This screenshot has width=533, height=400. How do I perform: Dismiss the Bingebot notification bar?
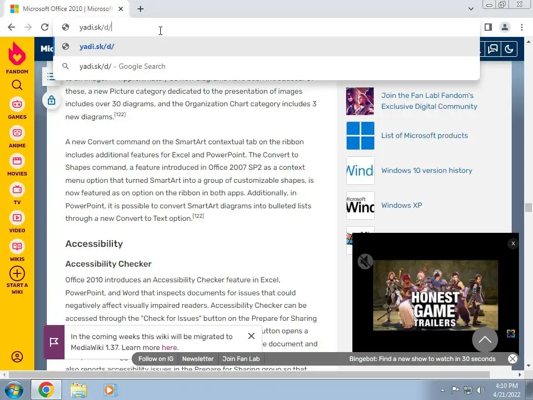[x=513, y=358]
